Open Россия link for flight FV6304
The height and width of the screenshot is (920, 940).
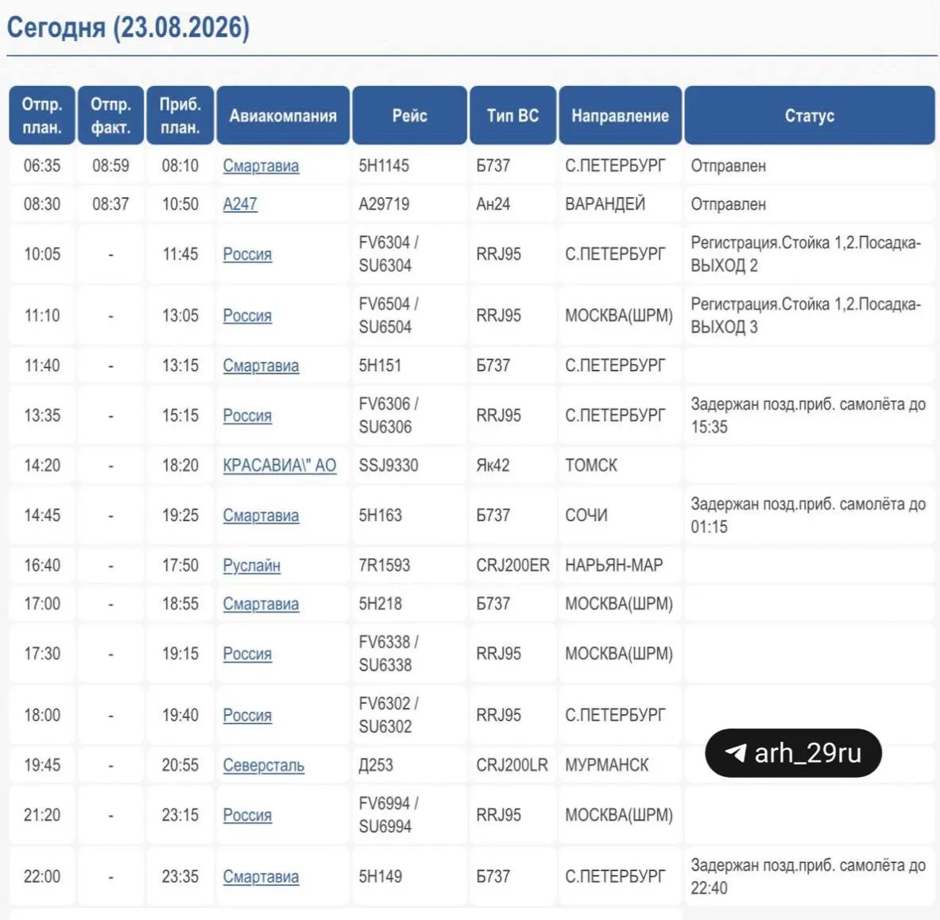click(x=247, y=254)
